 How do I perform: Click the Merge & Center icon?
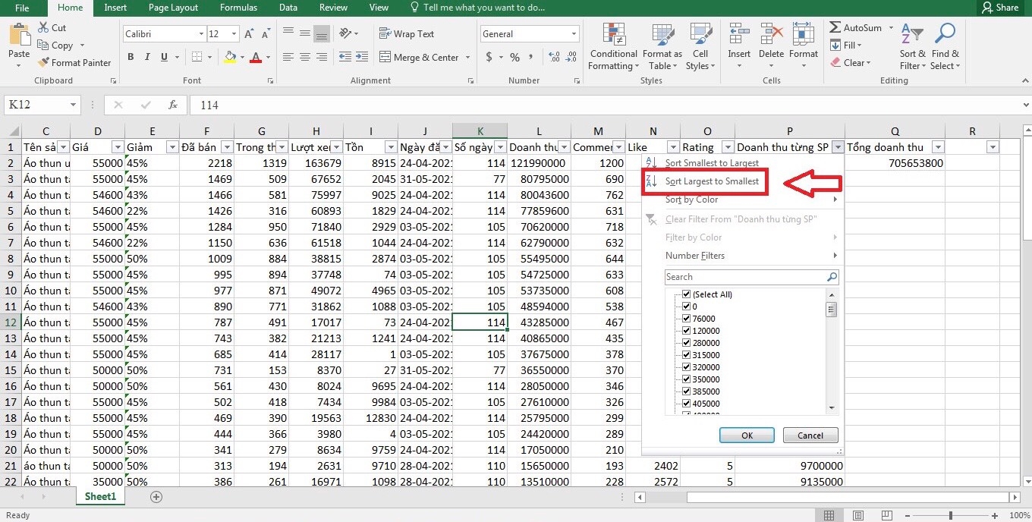click(385, 57)
